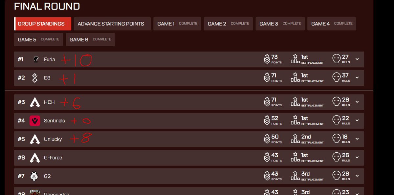This screenshot has height=195, width=394.
Task: Click the points badge icon for Furia
Action: pyautogui.click(x=267, y=59)
